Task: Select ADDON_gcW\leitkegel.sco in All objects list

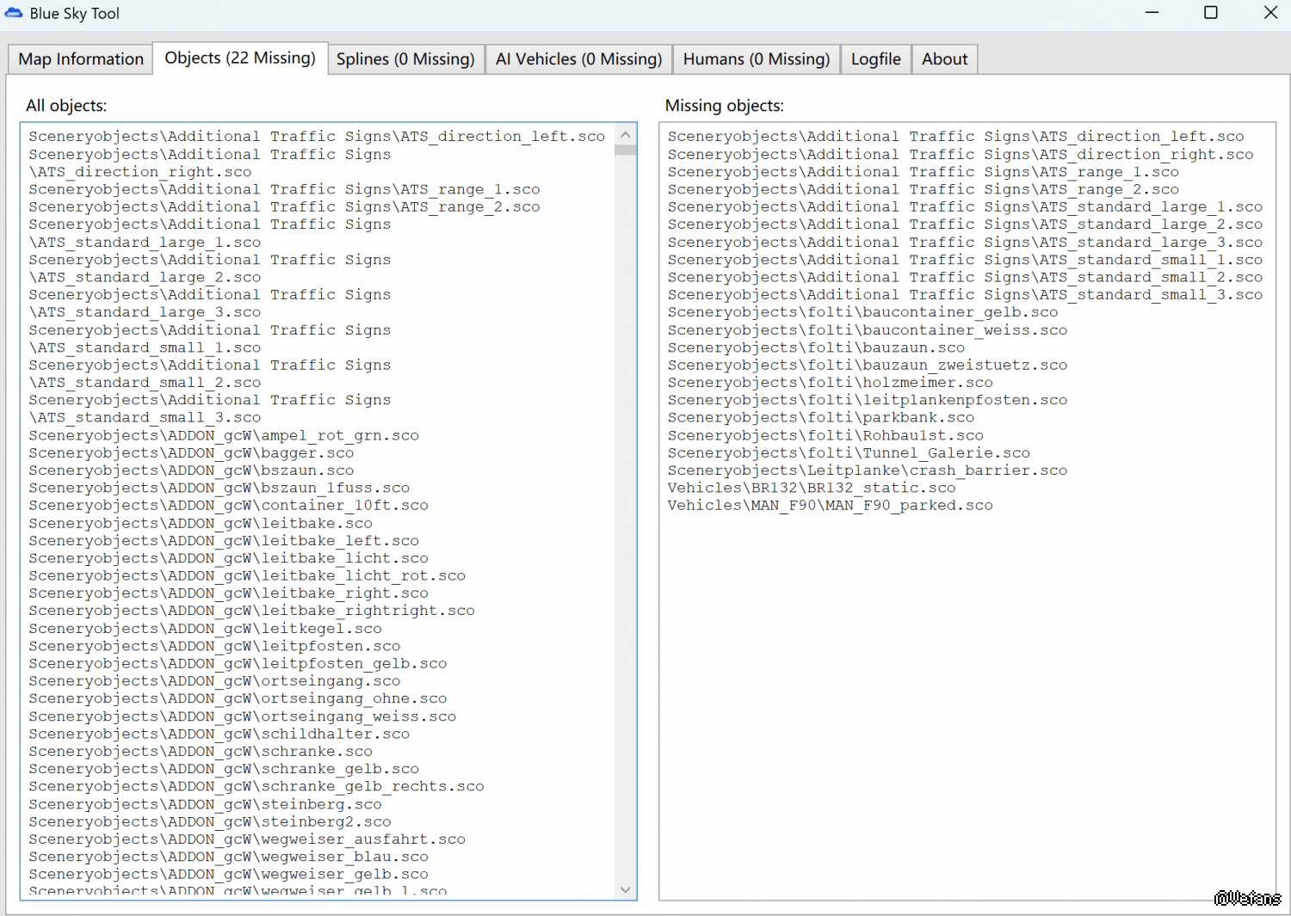Action: (205, 629)
